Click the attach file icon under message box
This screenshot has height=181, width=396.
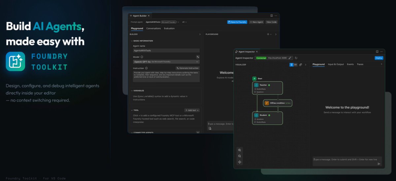pos(210,128)
